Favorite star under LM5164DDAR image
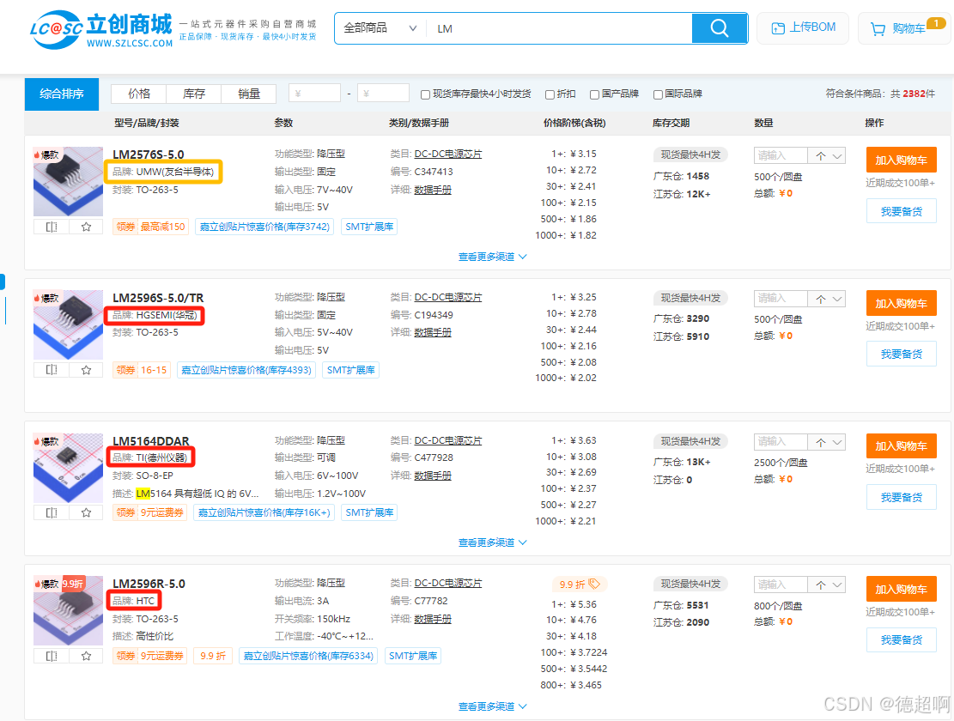Viewport: 954px width, 721px height. [86, 512]
